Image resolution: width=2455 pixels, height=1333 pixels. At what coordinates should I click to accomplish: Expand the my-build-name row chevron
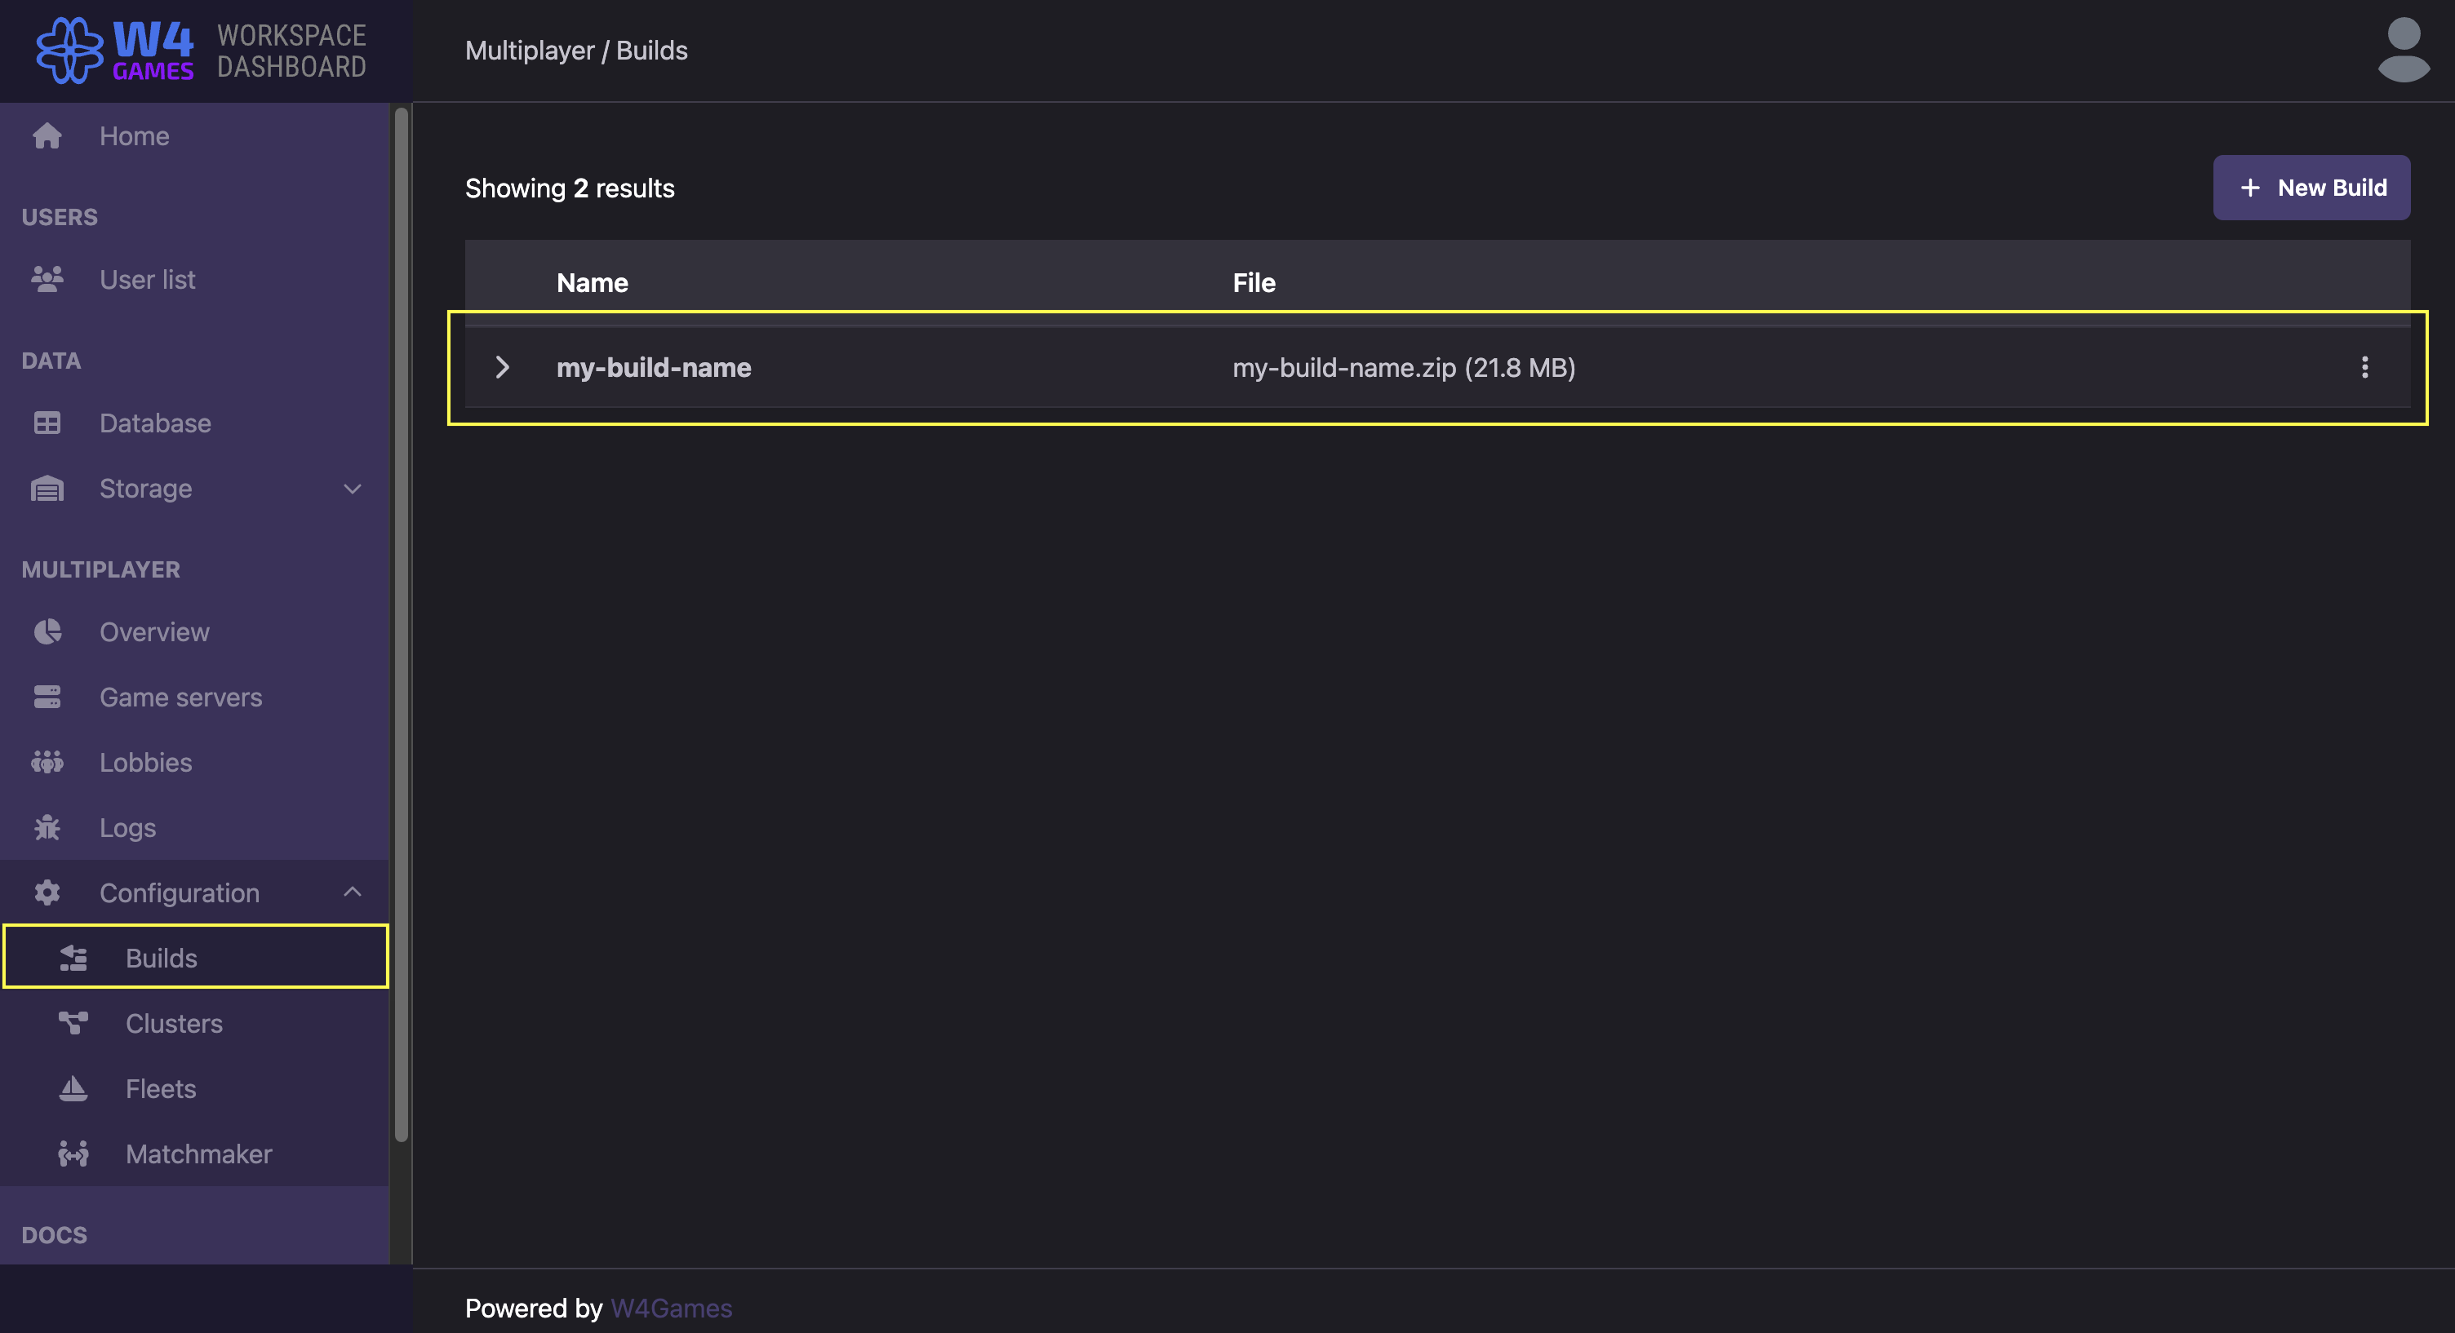[x=502, y=368]
